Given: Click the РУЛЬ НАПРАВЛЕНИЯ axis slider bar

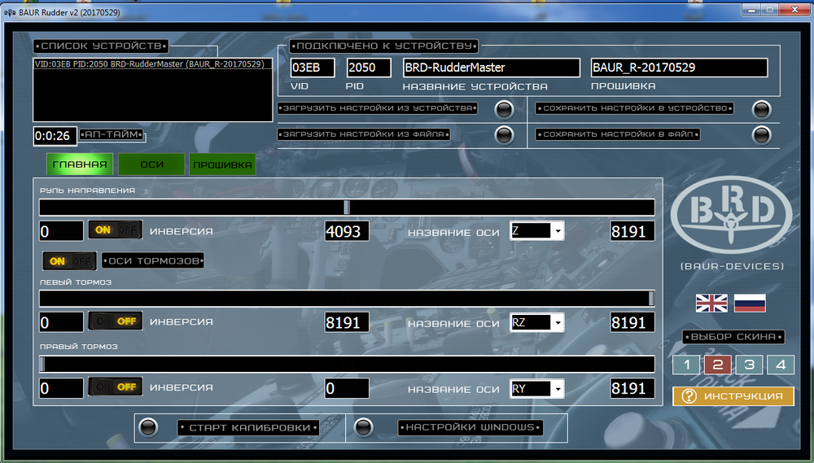Looking at the screenshot, I should [347, 207].
